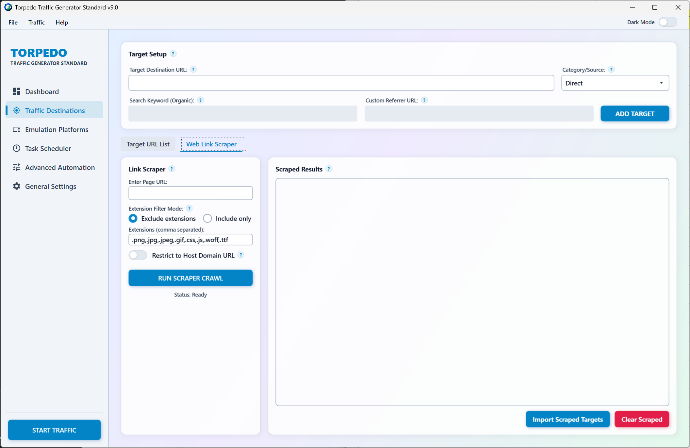Open help icon beside Scraped Results
This screenshot has height=448, width=690.
(x=329, y=169)
